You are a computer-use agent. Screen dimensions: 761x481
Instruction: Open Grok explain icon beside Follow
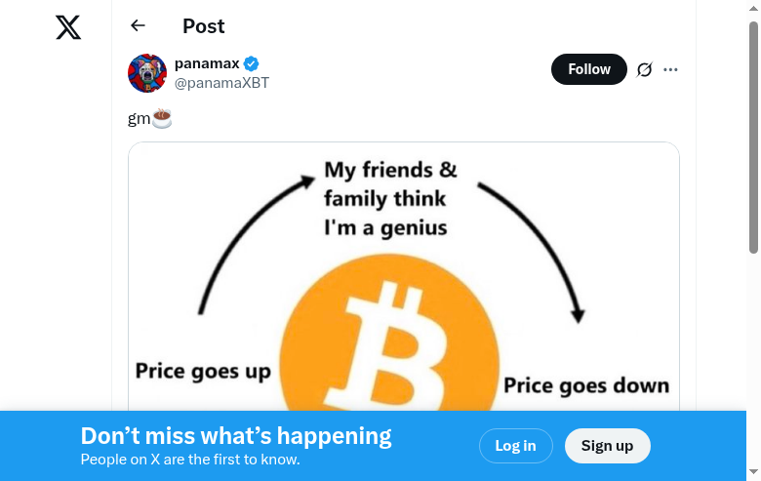pos(644,69)
